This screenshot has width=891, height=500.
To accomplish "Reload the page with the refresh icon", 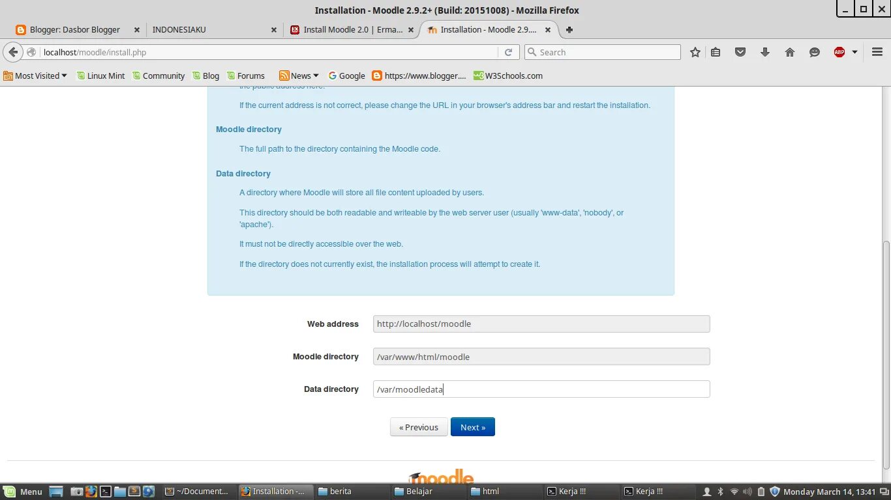I will (509, 52).
